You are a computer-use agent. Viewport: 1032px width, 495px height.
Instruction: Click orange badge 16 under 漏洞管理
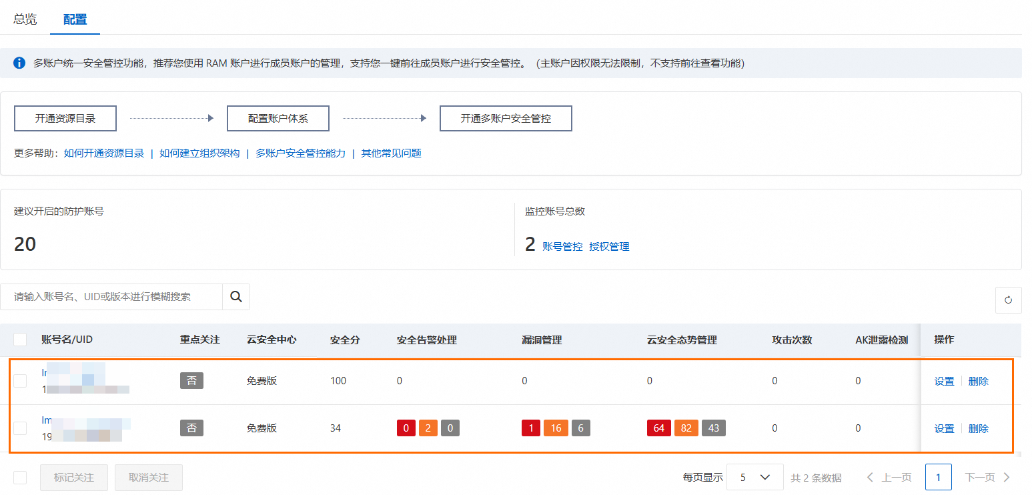point(556,428)
